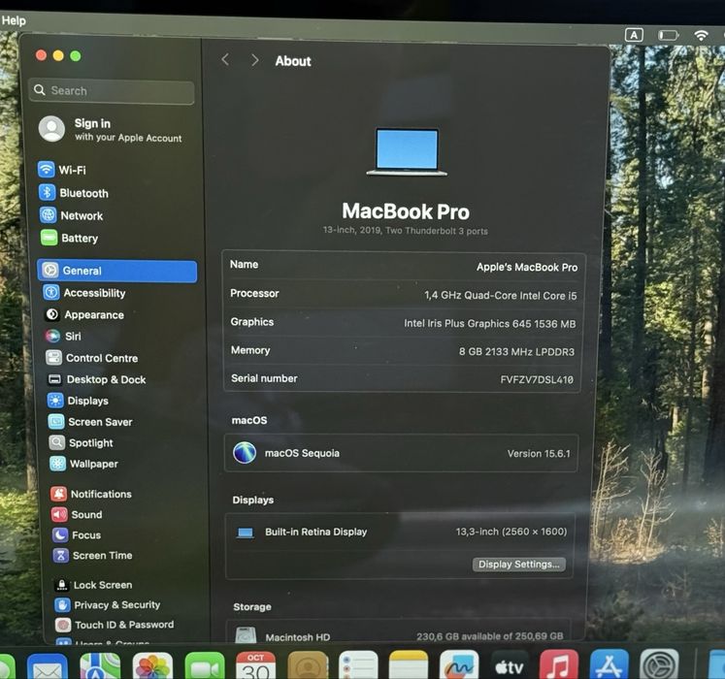Open Notes from the Dock
The width and height of the screenshot is (725, 679).
coord(409,664)
